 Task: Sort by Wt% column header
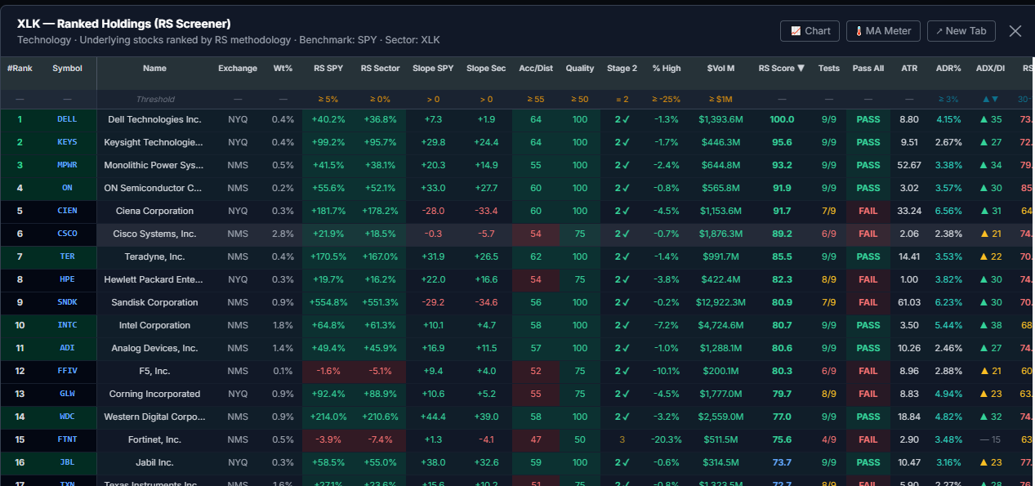click(283, 69)
